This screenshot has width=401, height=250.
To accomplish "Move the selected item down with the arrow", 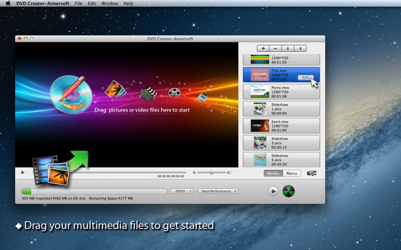I will 288,48.
